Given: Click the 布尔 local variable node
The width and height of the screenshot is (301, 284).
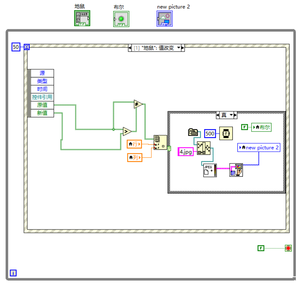Looking at the screenshot, I should (x=261, y=127).
